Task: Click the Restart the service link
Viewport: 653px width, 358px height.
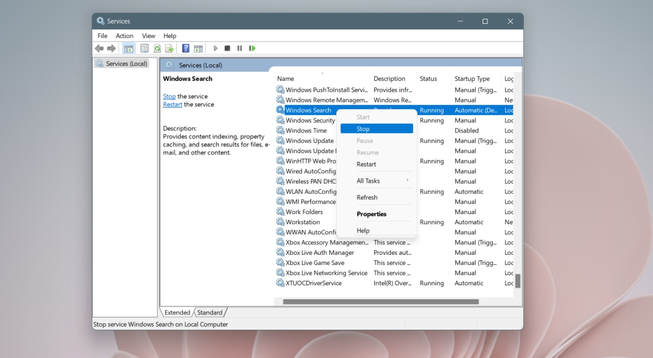Action: tap(173, 104)
